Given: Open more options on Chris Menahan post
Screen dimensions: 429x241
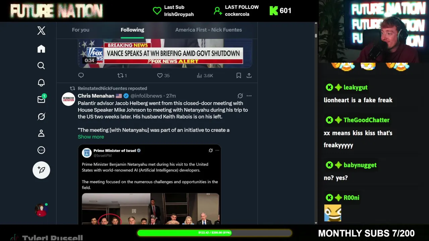Looking at the screenshot, I should [x=249, y=96].
